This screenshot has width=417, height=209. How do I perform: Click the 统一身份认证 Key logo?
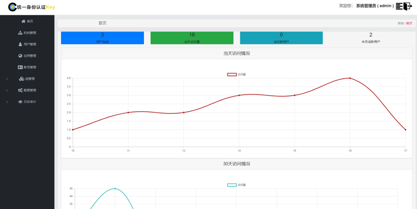(32, 7)
